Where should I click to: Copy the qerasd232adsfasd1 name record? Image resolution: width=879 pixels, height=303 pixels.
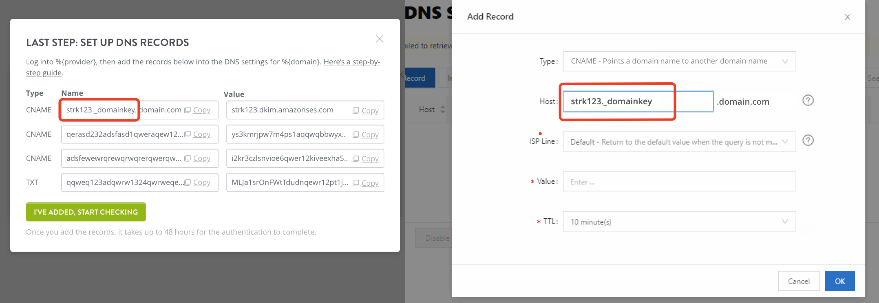[x=198, y=134]
